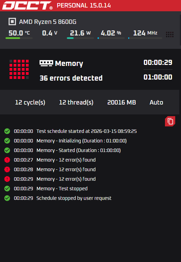The image size is (181, 262).
Task: Select the 12 cycle(s) setting
Action: pyautogui.click(x=30, y=102)
